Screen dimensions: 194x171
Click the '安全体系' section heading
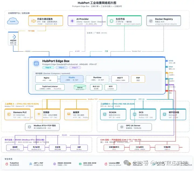pos(8,159)
